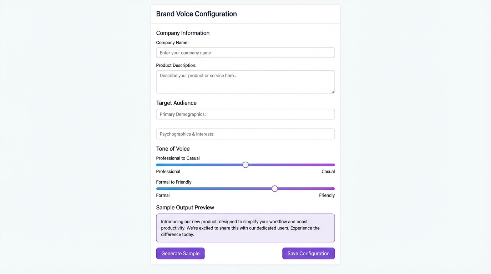Click the Brand Voice Configuration title

(x=196, y=14)
